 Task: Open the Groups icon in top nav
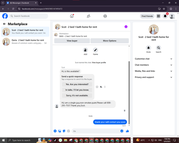pos(105,16)
